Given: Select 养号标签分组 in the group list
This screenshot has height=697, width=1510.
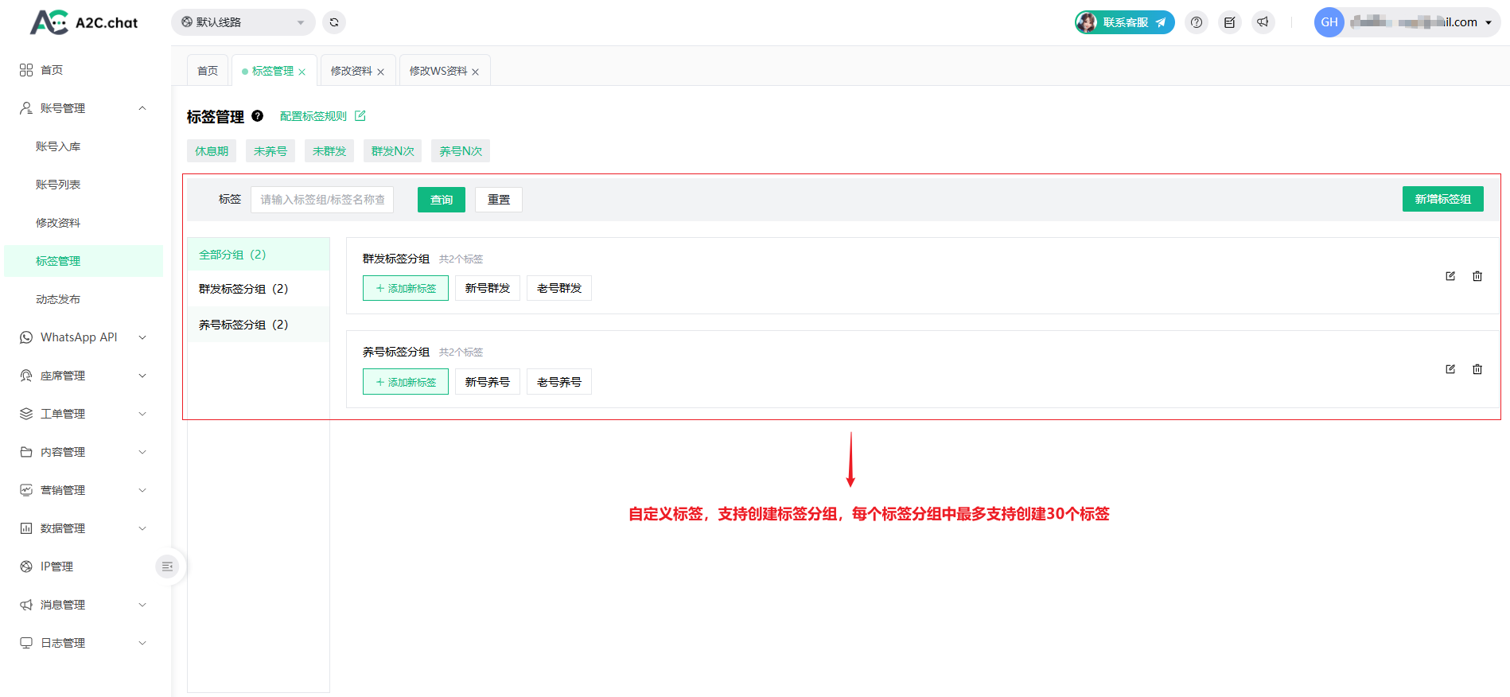Looking at the screenshot, I should (x=243, y=325).
